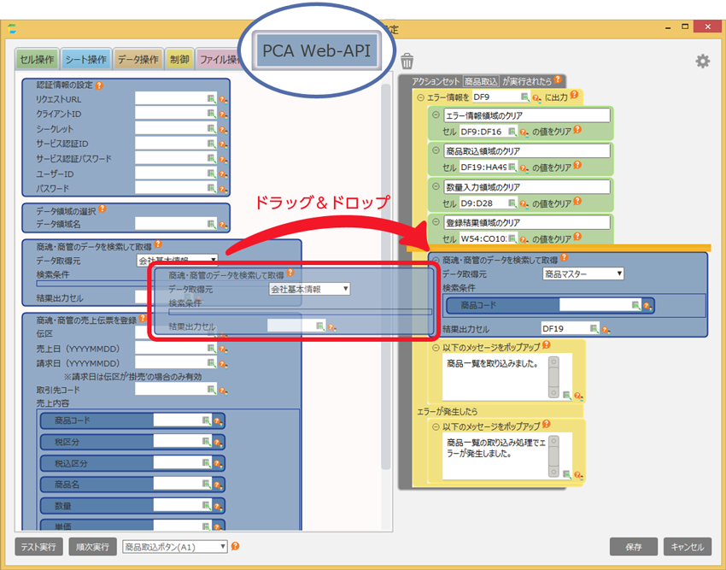This screenshot has height=570, width=726.
Task: Show help next to が実行されたら
Action: coord(558,79)
